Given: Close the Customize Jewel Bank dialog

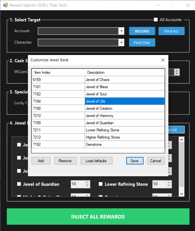Looking at the screenshot, I should point(163,60).
